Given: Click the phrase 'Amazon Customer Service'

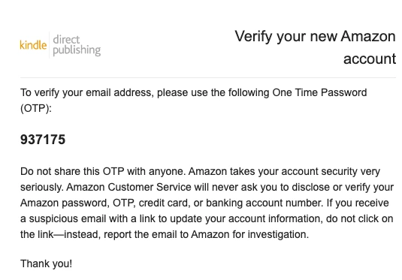Looking at the screenshot, I should click(x=128, y=187).
